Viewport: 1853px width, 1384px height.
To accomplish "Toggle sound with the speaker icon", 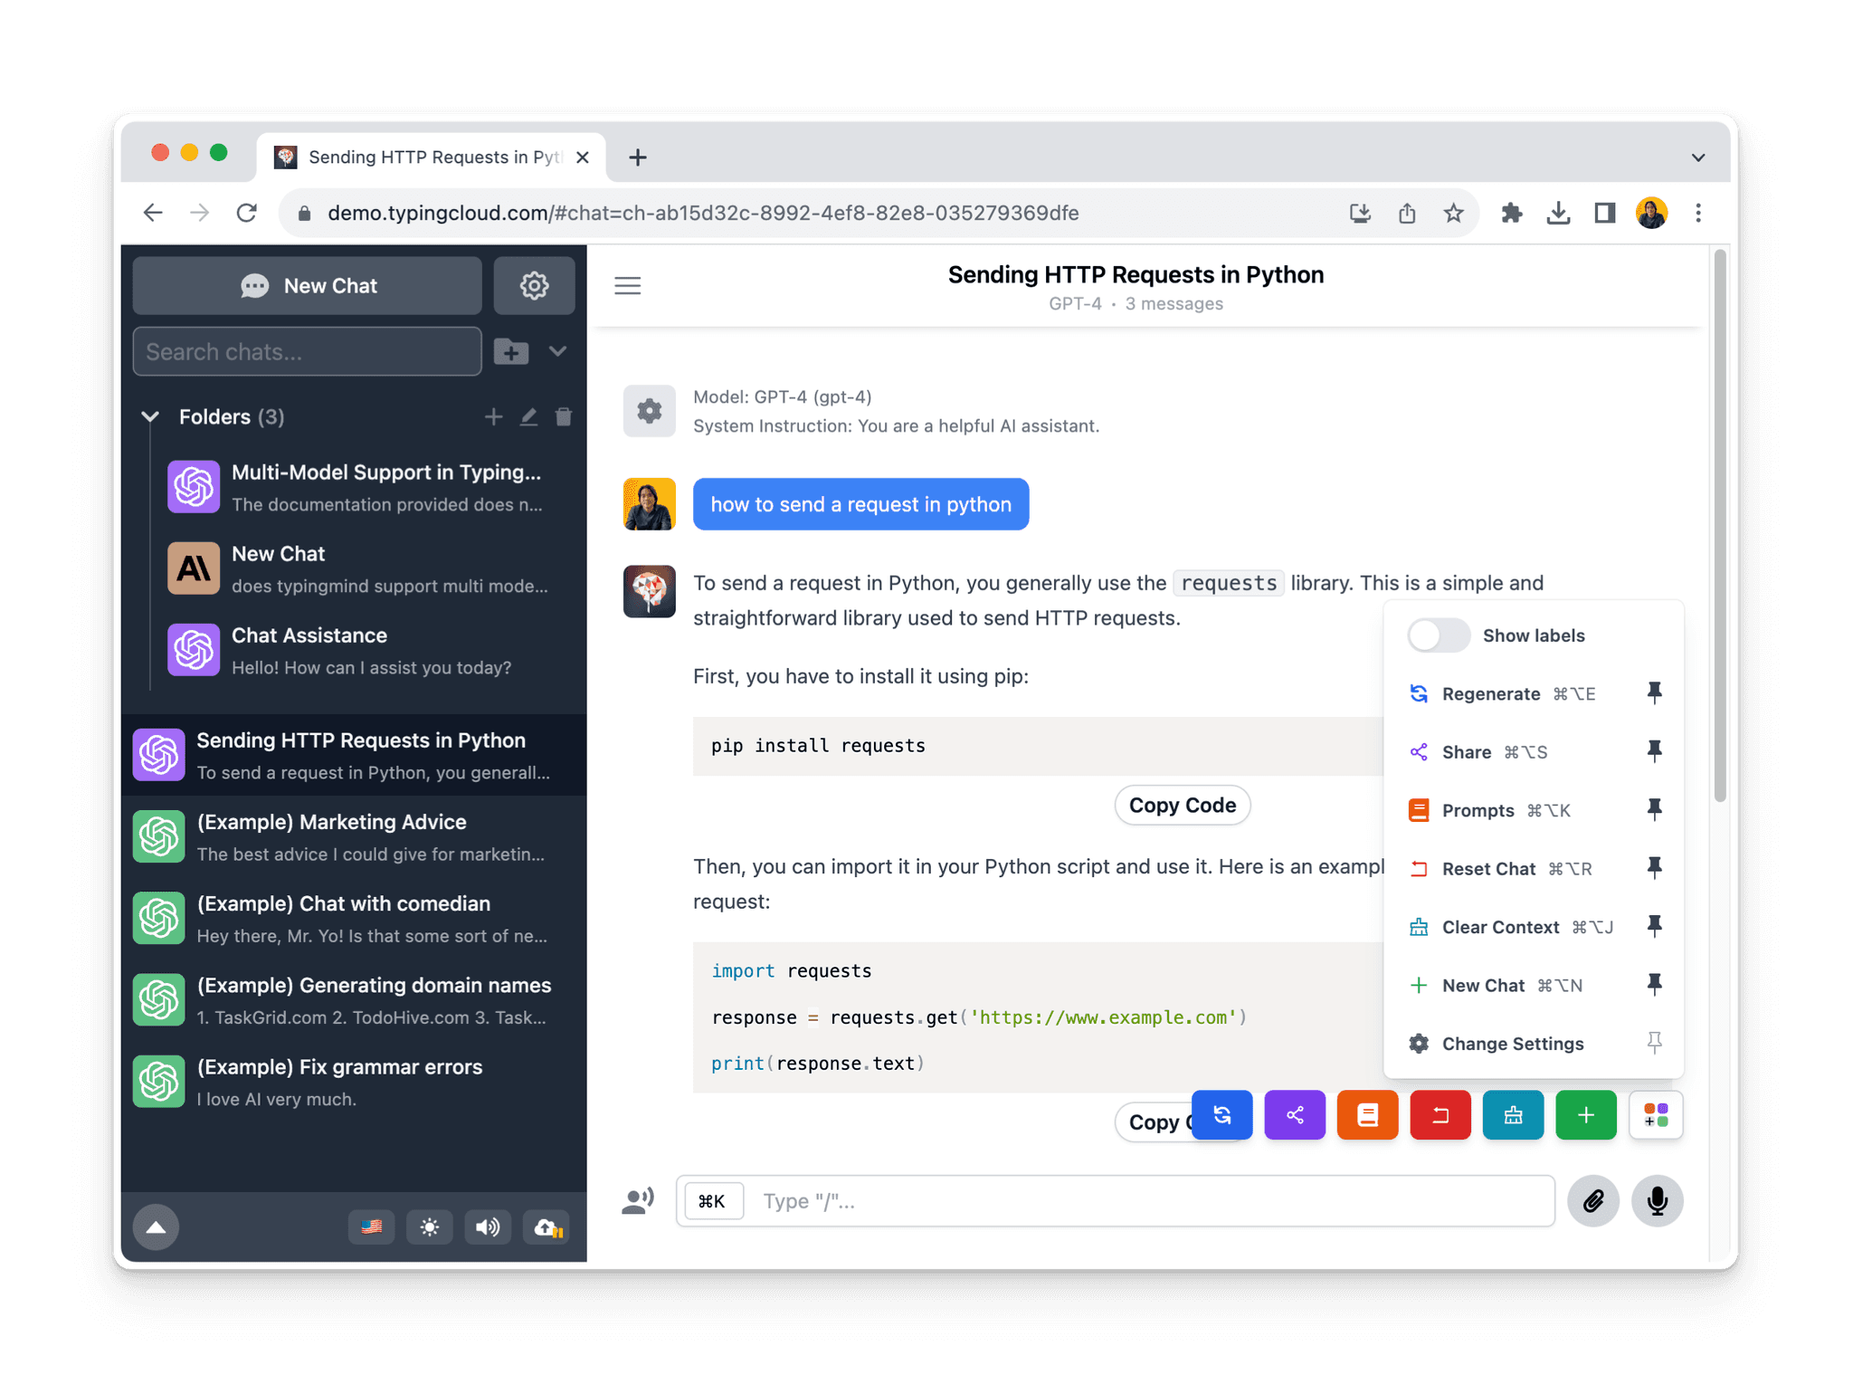I will pos(488,1227).
